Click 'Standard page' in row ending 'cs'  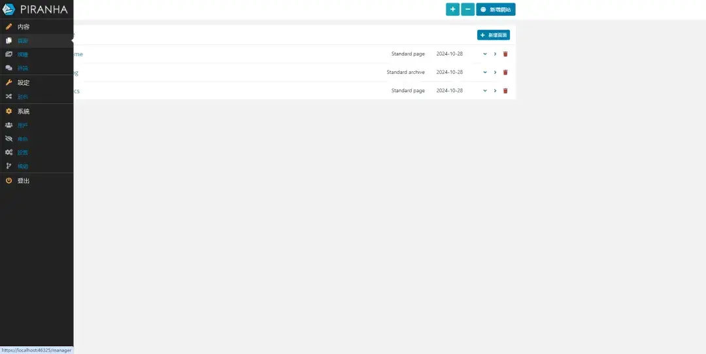click(408, 90)
